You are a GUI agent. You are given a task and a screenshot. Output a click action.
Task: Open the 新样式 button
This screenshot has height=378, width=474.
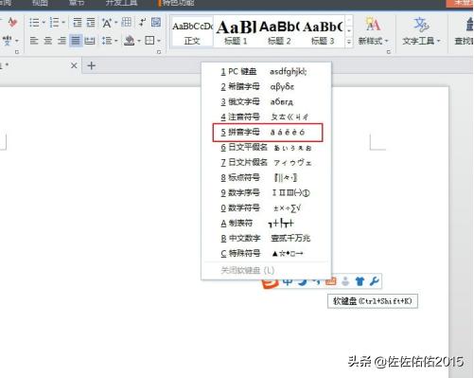(373, 32)
